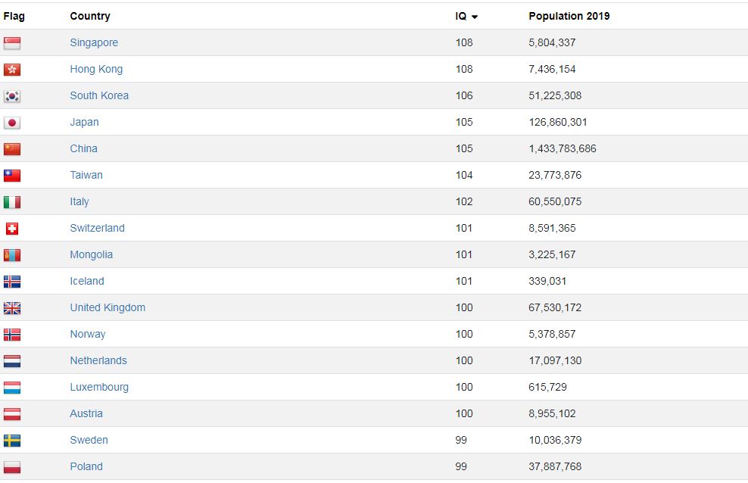Screen dimensions: 748x483
Task: Click the South Korea flag icon
Action: coord(12,96)
